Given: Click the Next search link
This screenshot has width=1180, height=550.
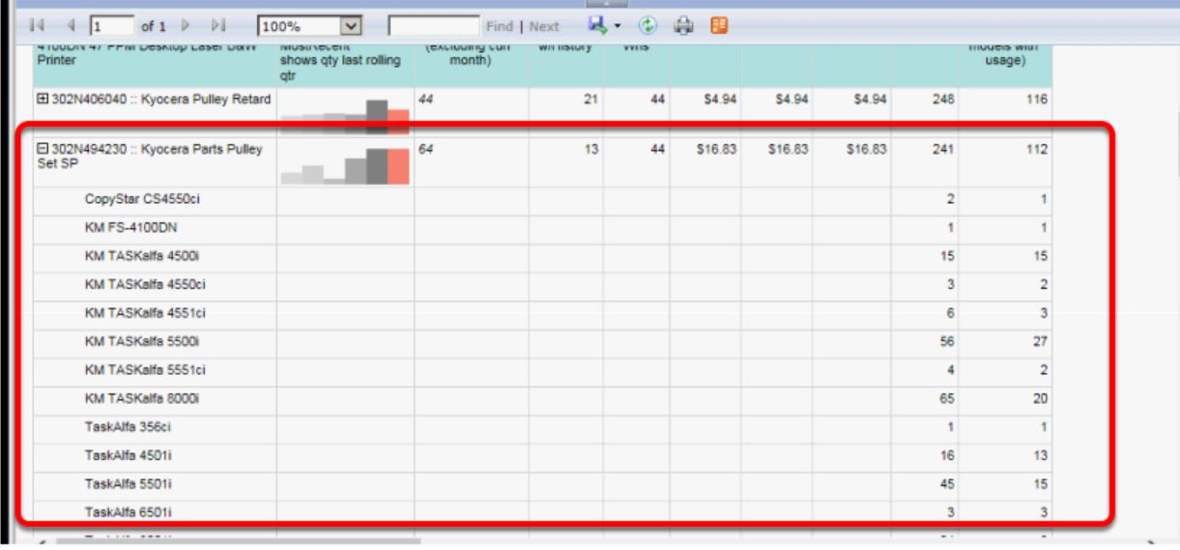Looking at the screenshot, I should (544, 26).
